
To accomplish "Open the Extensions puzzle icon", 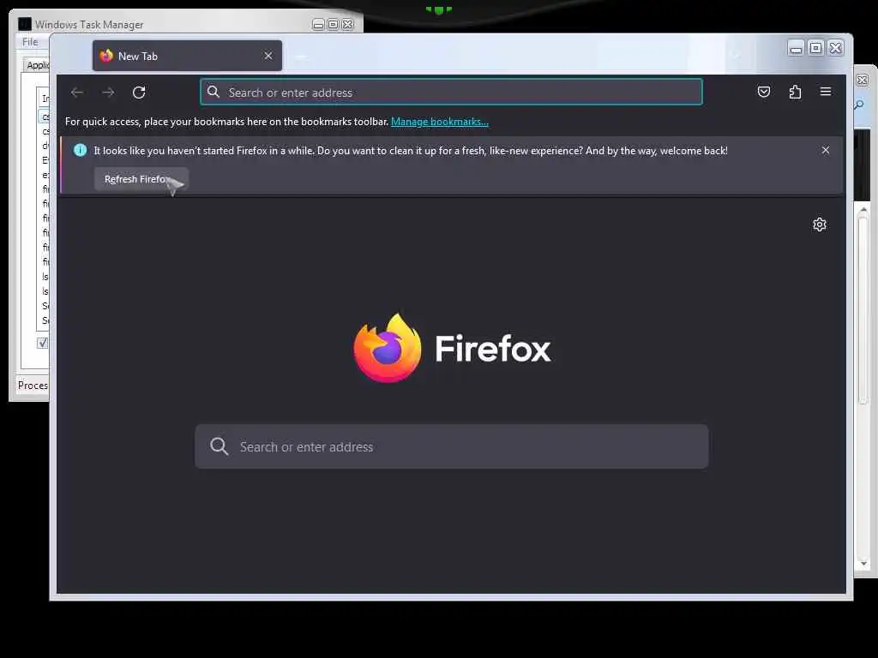I will pyautogui.click(x=795, y=92).
